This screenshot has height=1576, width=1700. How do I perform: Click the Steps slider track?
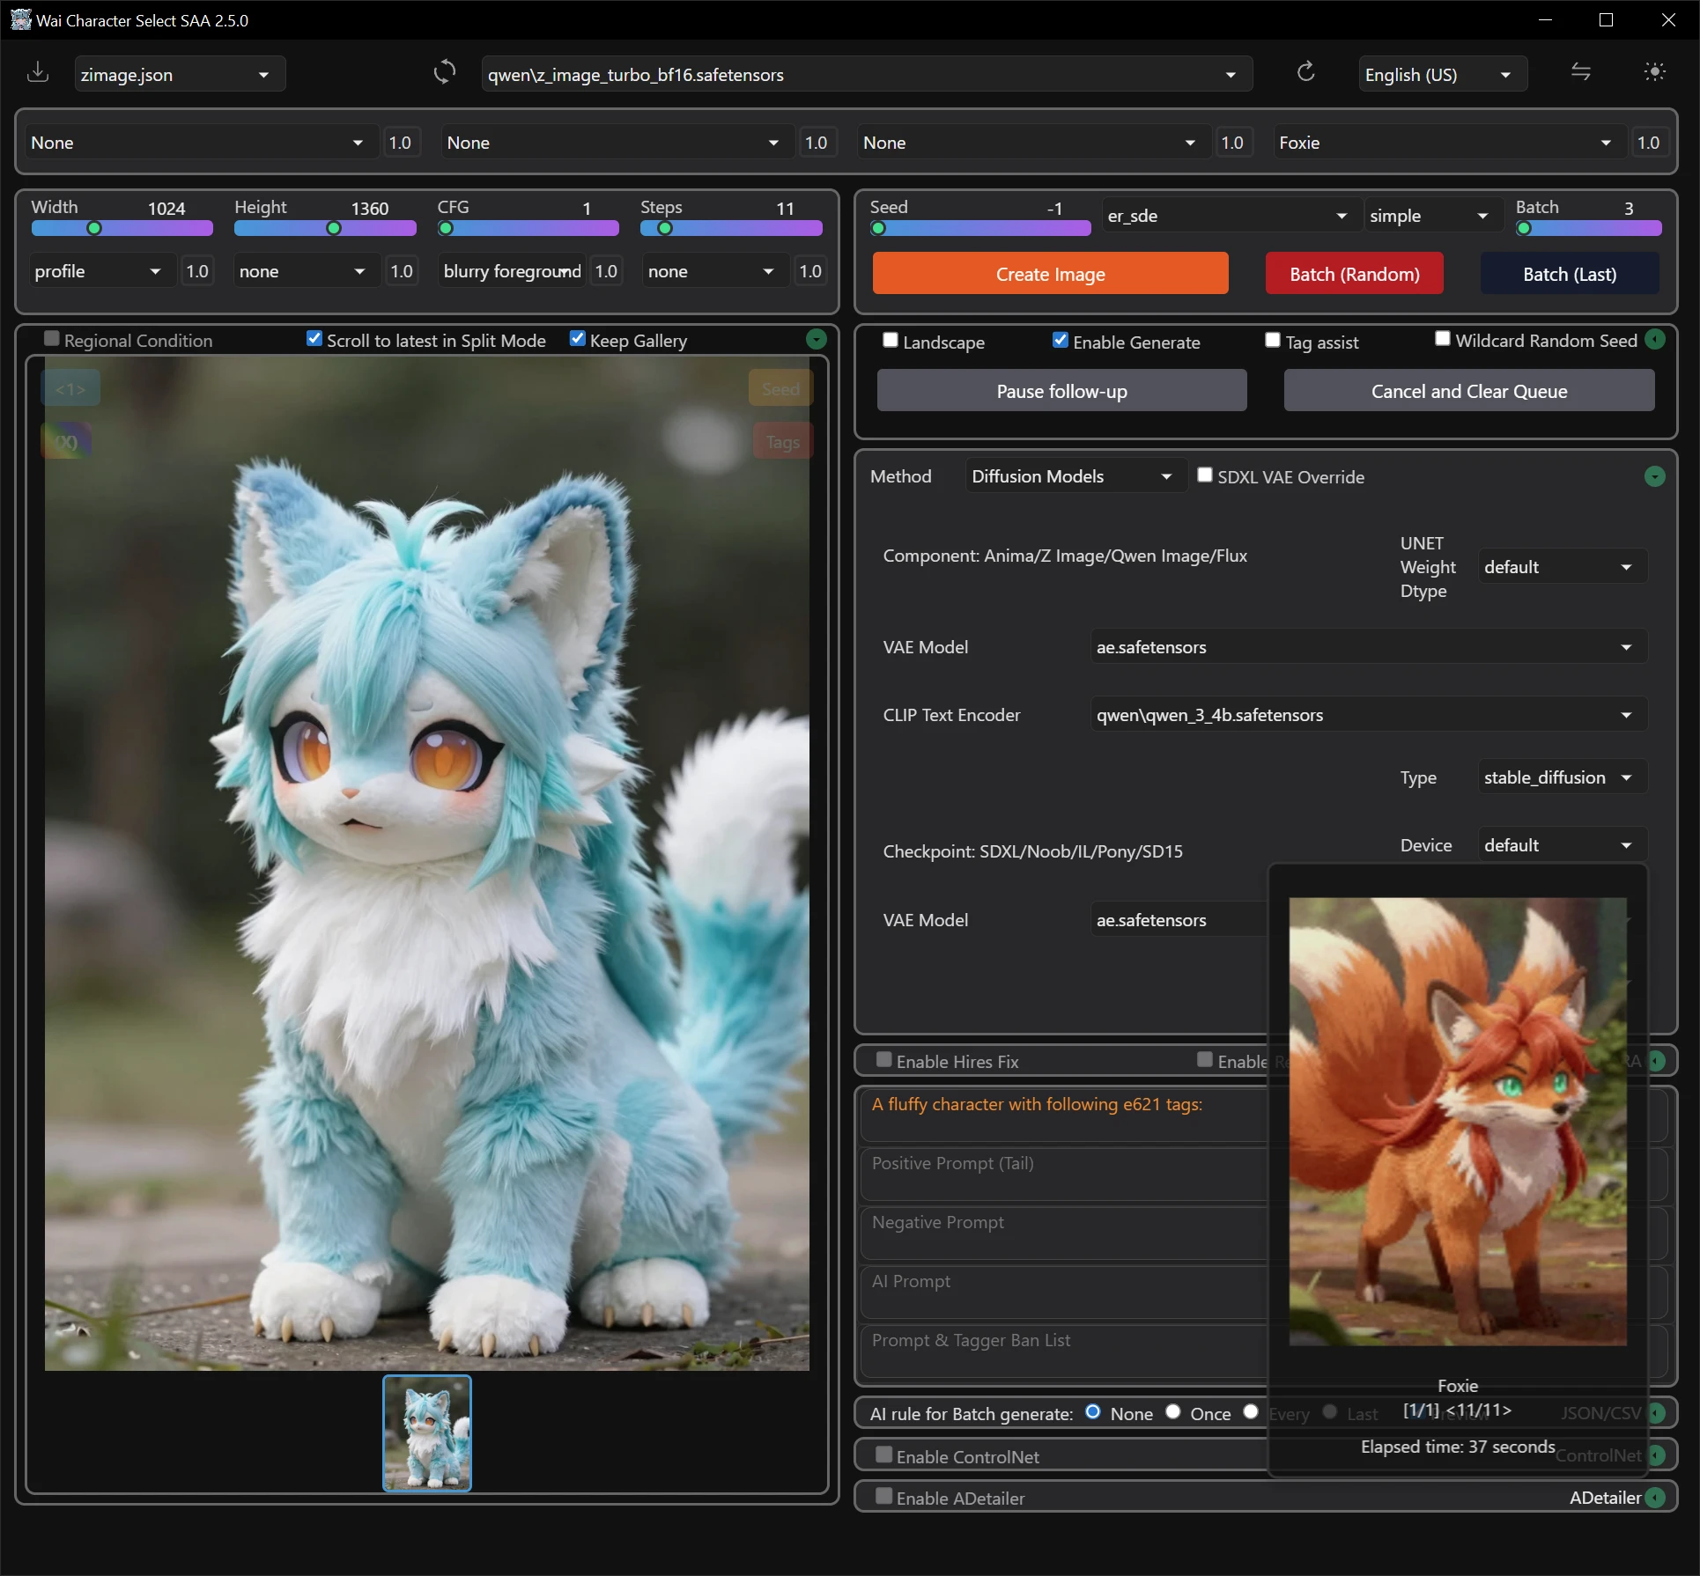(x=731, y=228)
